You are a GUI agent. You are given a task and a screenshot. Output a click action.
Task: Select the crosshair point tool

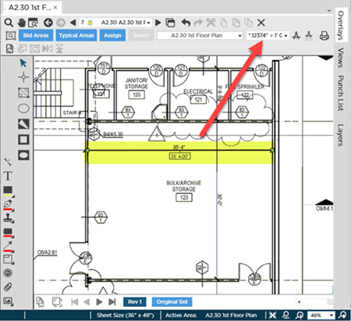click(x=23, y=77)
